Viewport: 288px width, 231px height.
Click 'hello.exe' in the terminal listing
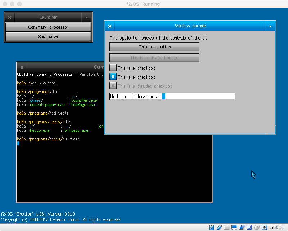[40, 130]
